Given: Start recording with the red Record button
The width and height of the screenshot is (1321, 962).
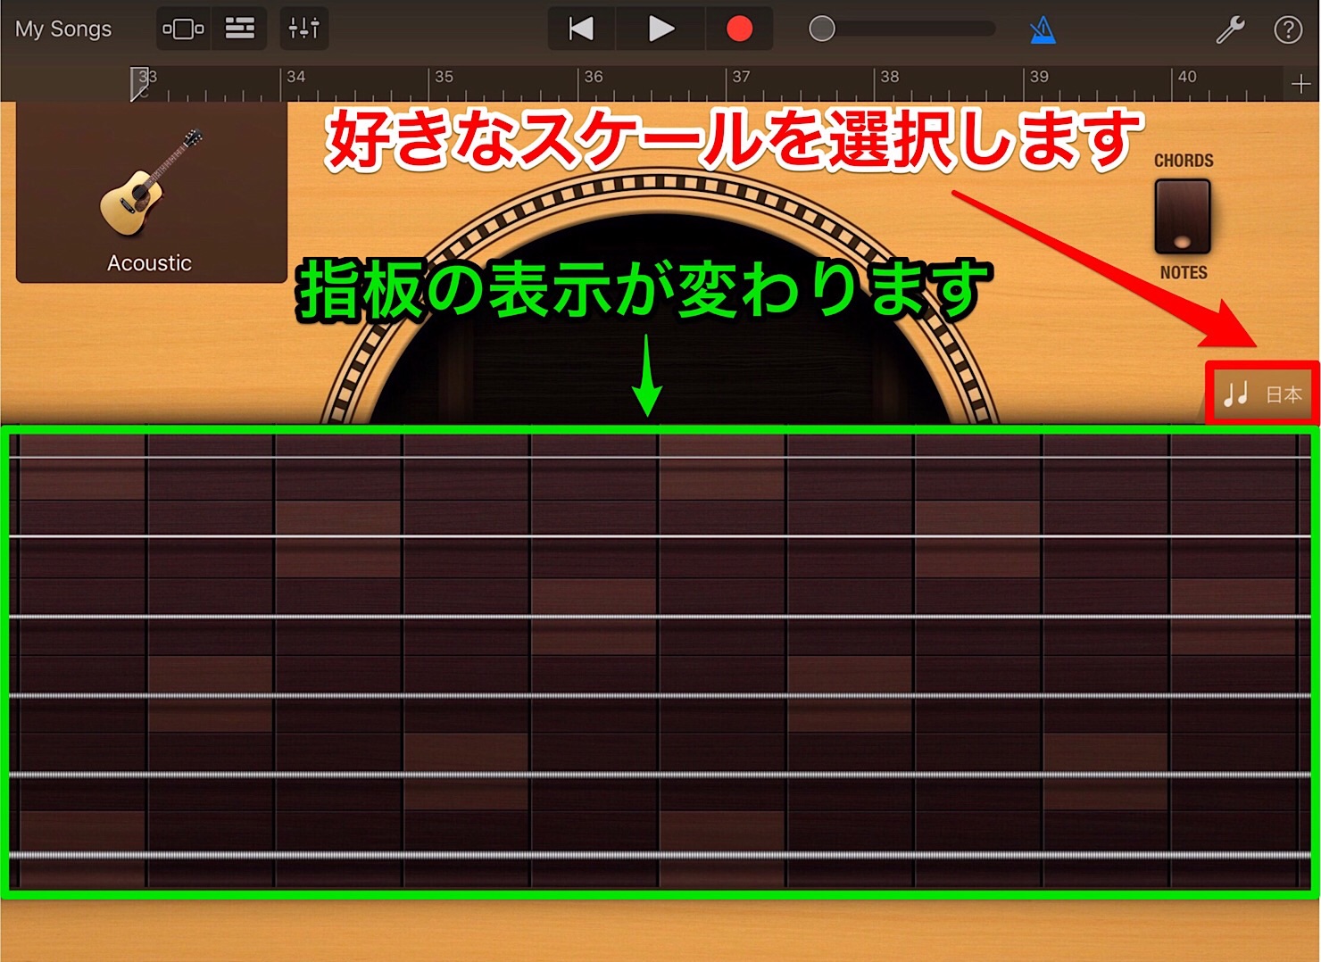Looking at the screenshot, I should [739, 29].
